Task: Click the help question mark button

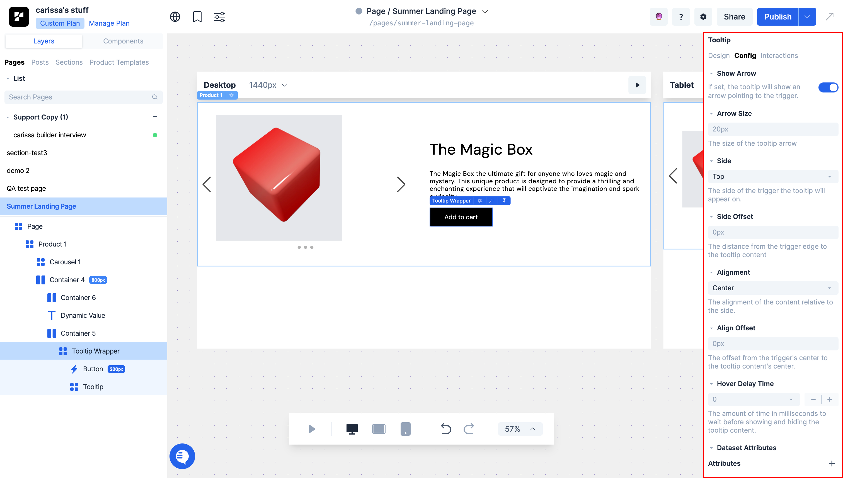Action: (681, 17)
